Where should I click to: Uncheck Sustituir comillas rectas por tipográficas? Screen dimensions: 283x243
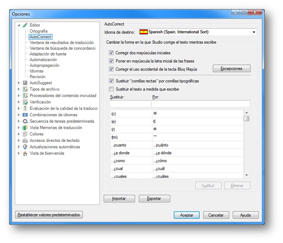tap(112, 81)
